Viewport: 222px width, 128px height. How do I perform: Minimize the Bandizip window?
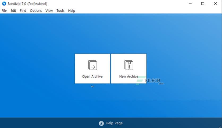point(190,4)
